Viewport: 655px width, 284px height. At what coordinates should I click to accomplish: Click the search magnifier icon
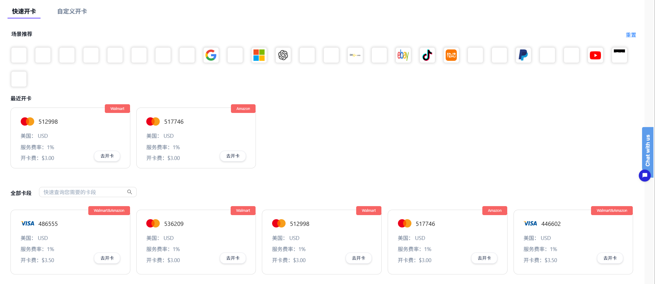[x=129, y=192]
